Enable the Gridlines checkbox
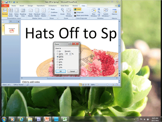162x122 pixels. pos(49,13)
